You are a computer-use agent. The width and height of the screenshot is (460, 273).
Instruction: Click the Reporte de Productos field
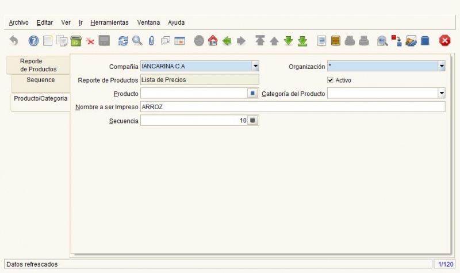pyautogui.click(x=200, y=80)
